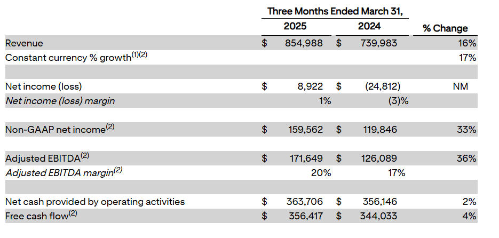Select the 2025 revenue value 854,988
499x238 pixels.
302,43
